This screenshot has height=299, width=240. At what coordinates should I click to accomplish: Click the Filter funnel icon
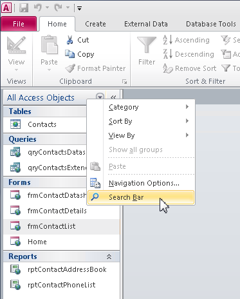147,45
